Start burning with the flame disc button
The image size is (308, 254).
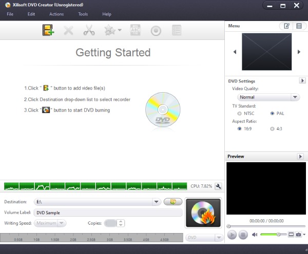[203, 213]
